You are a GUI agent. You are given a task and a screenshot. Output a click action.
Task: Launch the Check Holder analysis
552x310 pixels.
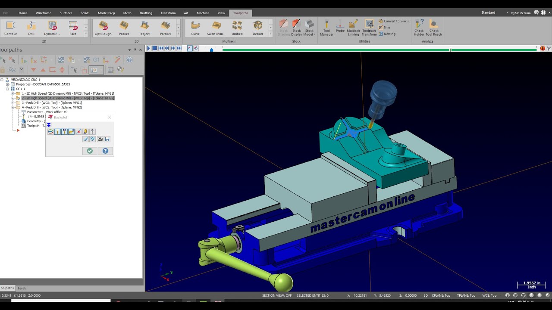[419, 28]
